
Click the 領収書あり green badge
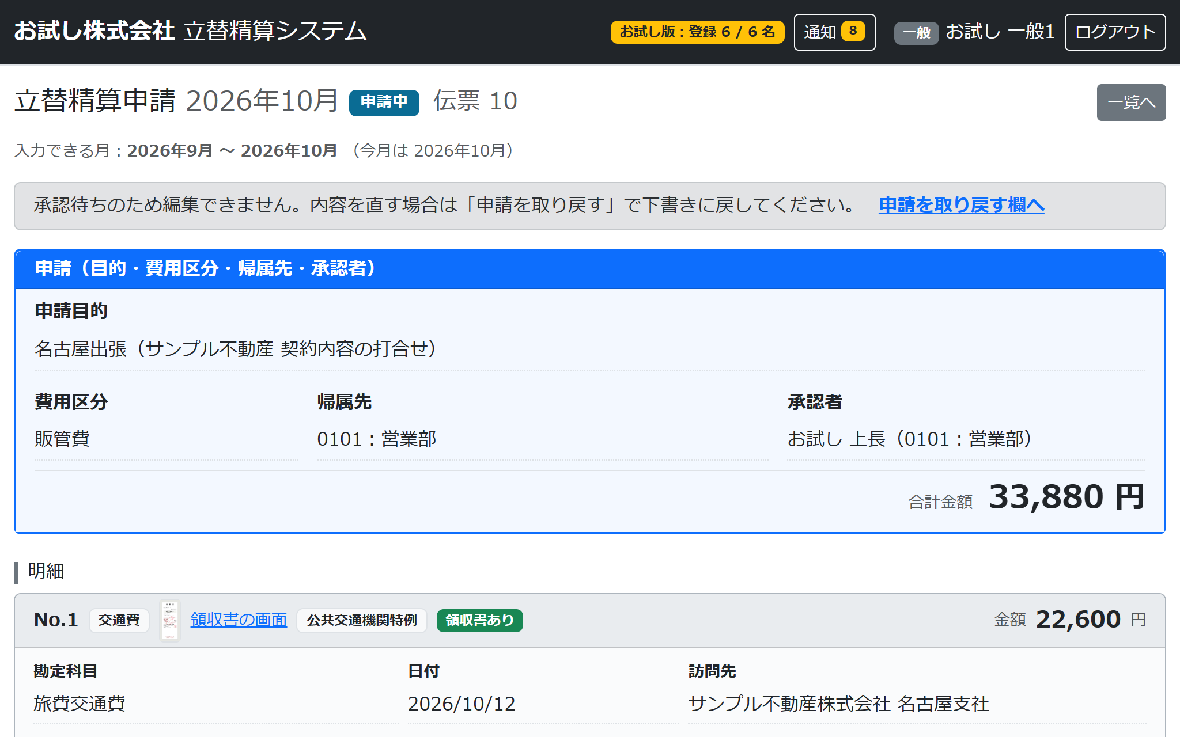pyautogui.click(x=479, y=620)
